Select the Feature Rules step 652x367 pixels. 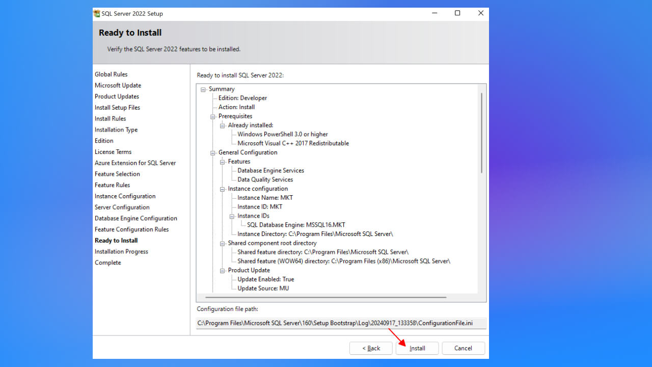[112, 185]
